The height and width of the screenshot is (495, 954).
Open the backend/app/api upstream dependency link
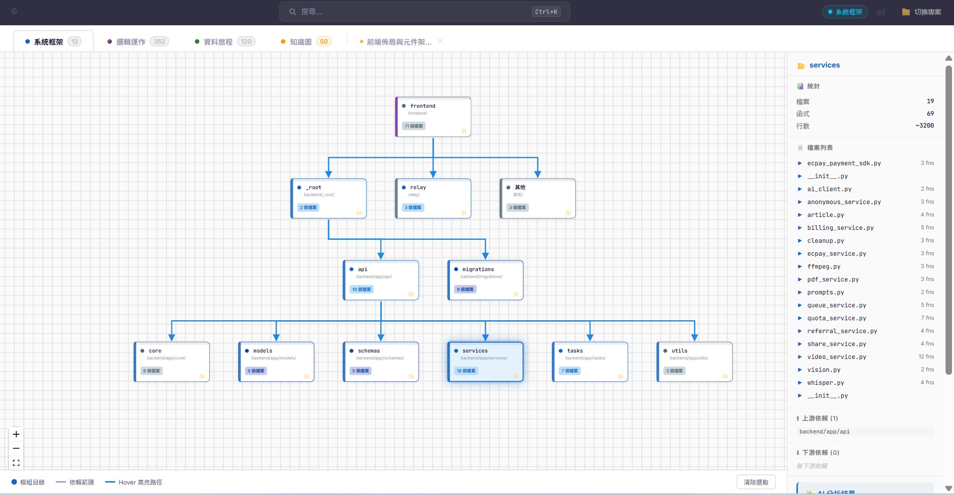coord(825,431)
